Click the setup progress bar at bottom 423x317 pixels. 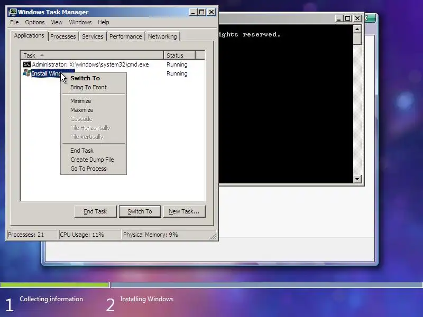[212, 285]
